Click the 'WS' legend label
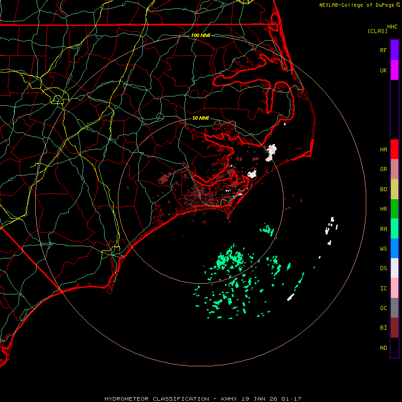Screen dimensions: 402x402 (383, 249)
